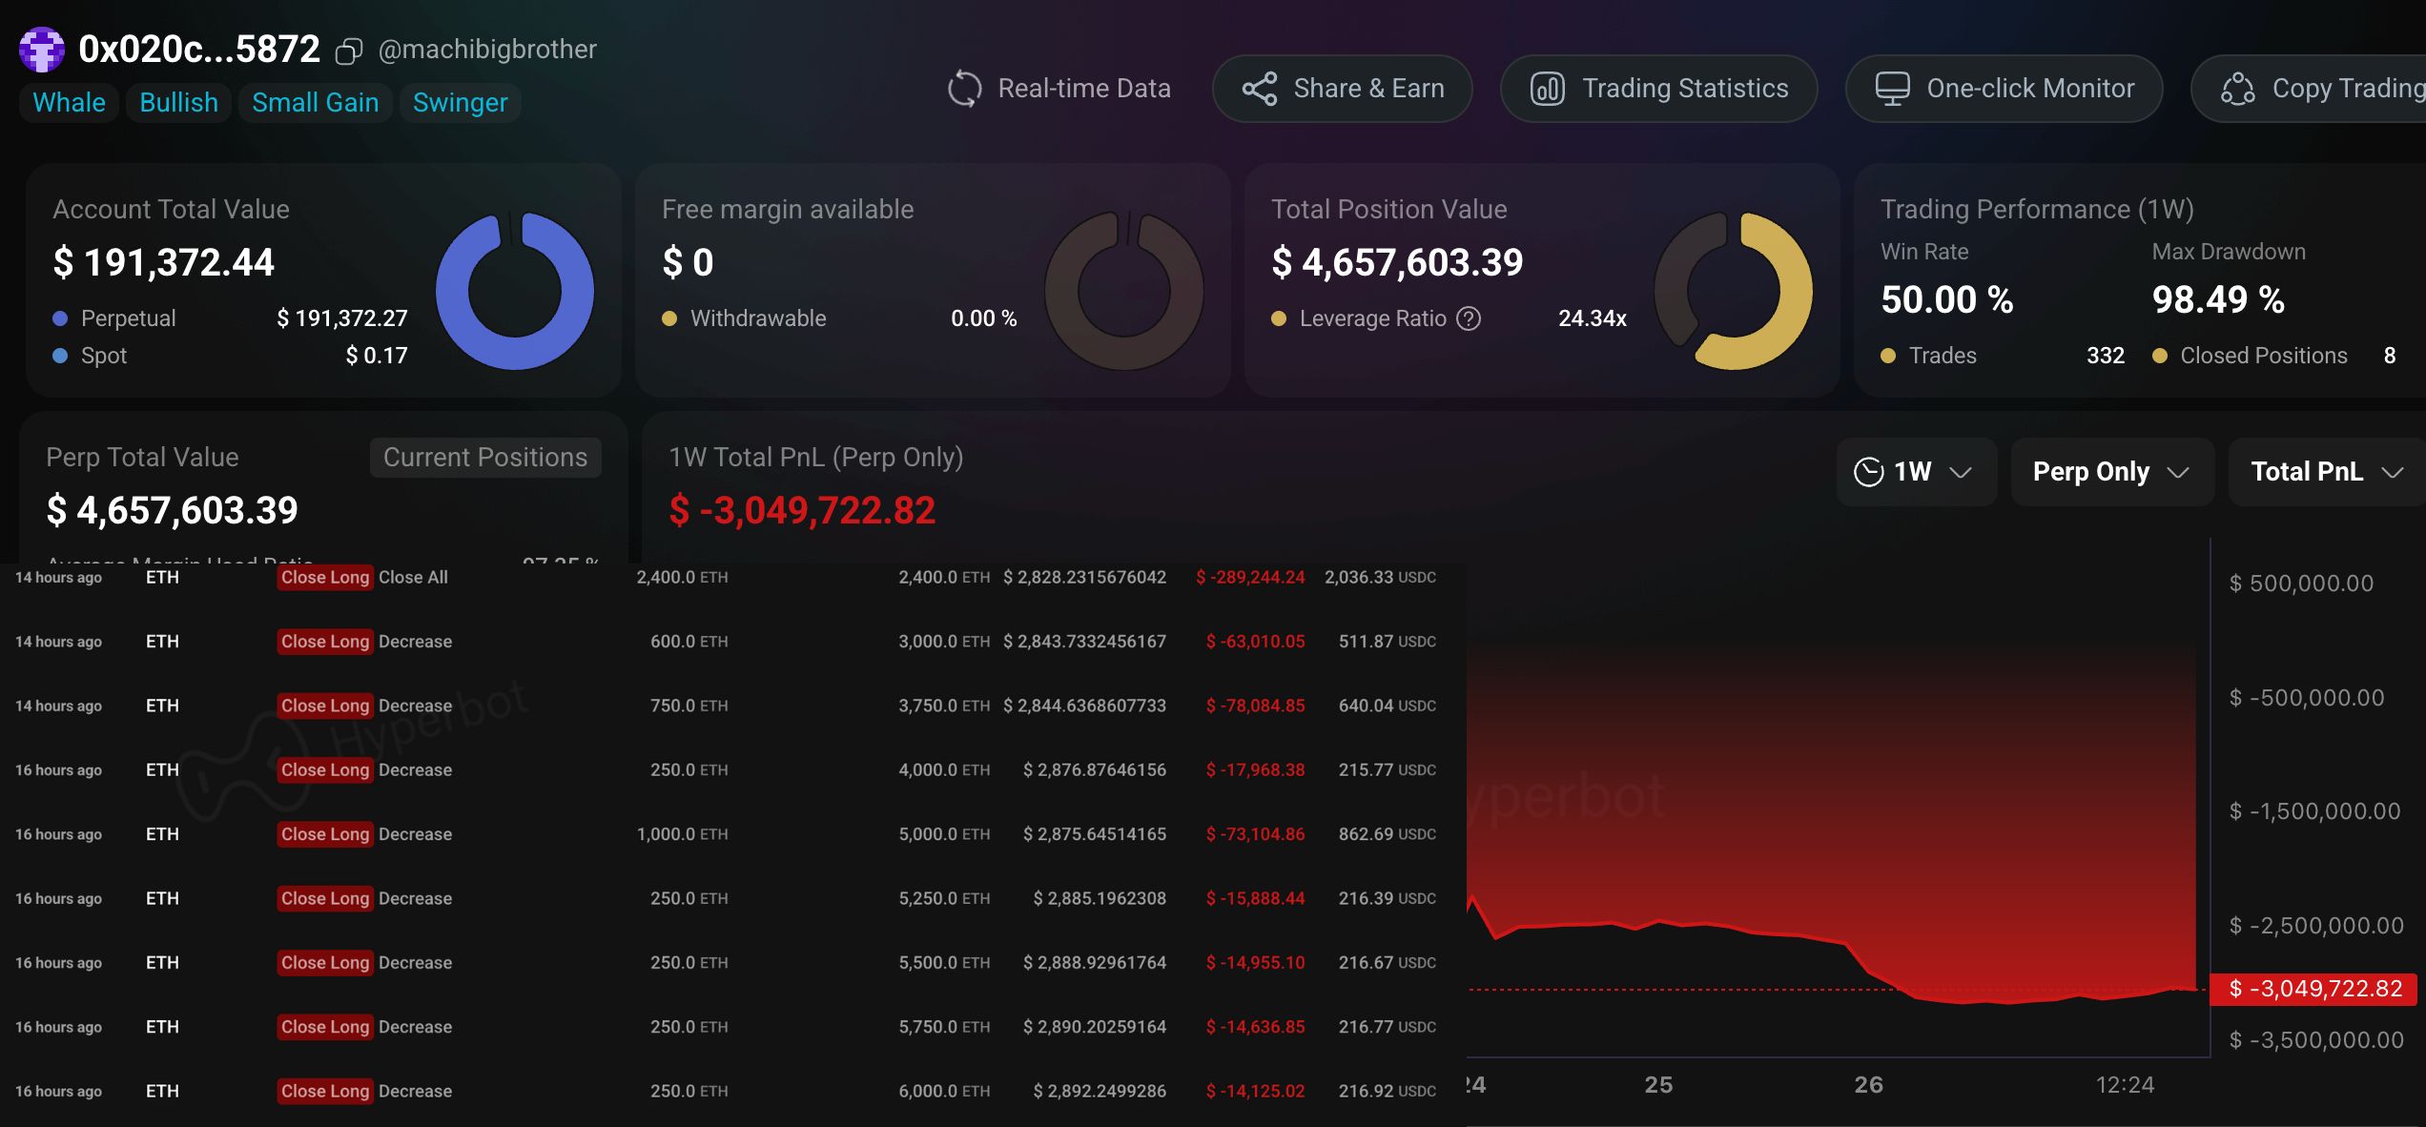The image size is (2426, 1127).
Task: Click the Copy Trading people icon
Action: tap(2237, 89)
